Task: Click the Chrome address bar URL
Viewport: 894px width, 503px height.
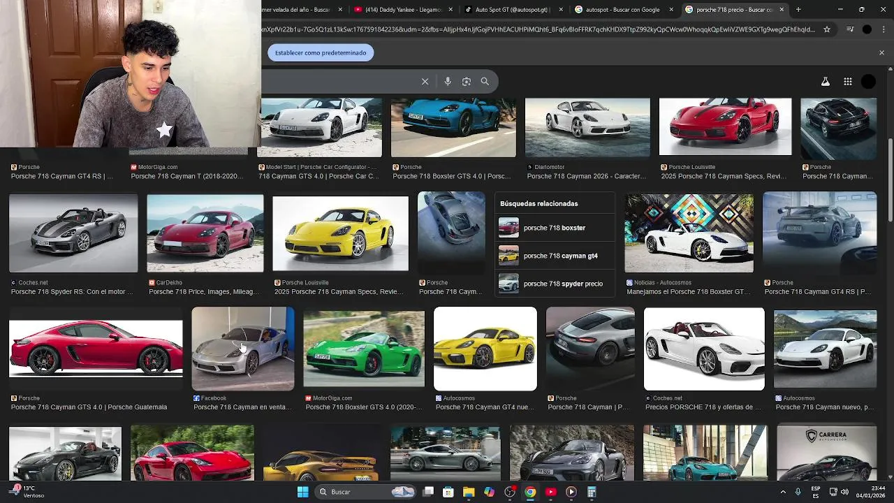Action: click(538, 29)
